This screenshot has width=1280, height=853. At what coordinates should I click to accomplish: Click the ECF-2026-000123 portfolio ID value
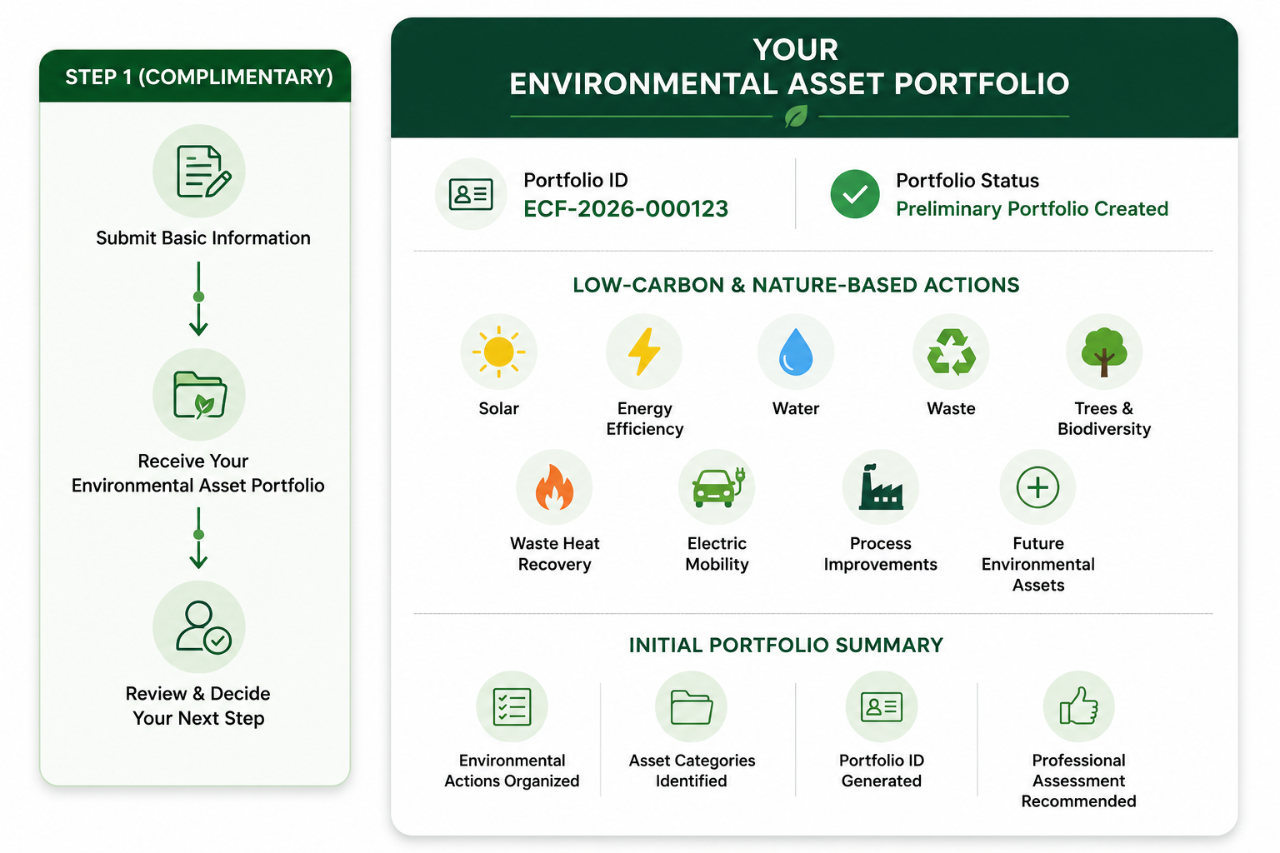pyautogui.click(x=626, y=209)
